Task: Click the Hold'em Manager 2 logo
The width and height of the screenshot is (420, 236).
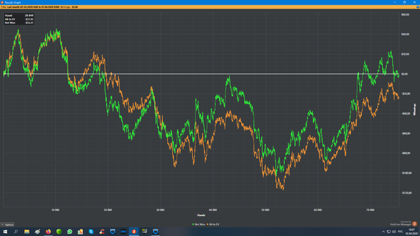Action: [414, 223]
